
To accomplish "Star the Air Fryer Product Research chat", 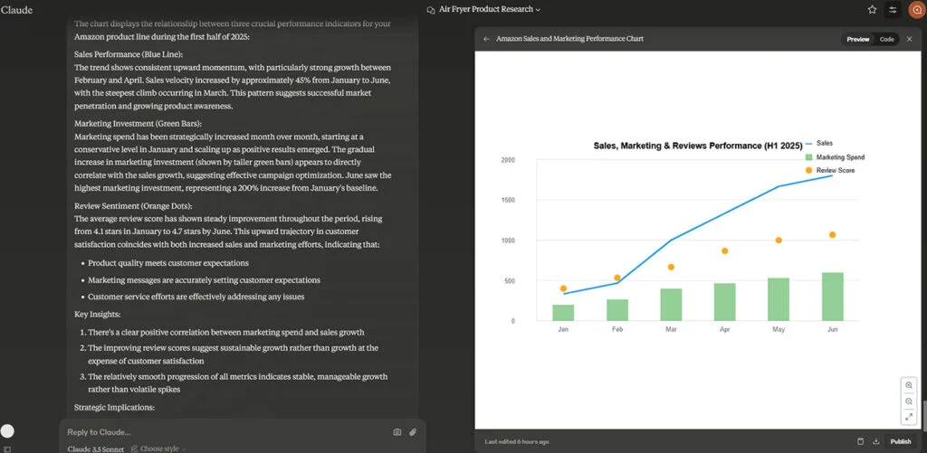I will point(872,9).
